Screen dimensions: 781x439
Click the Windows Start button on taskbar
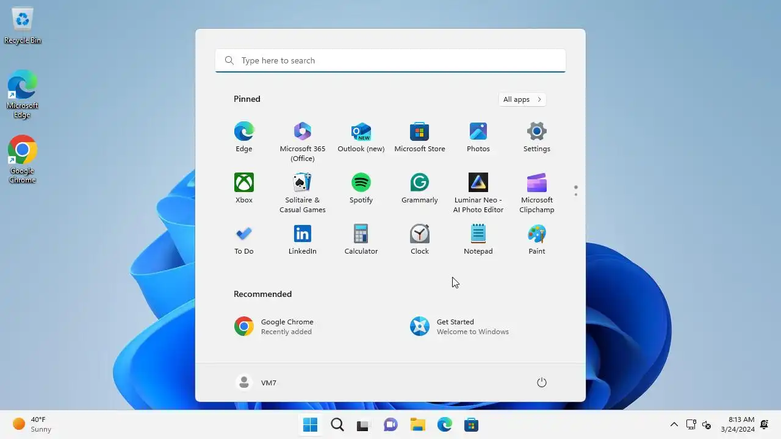point(311,425)
